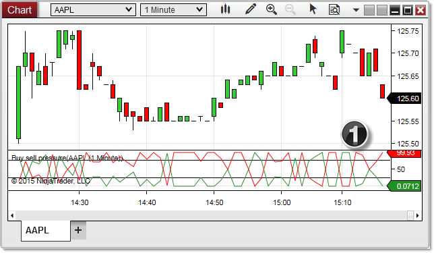This screenshot has height=253, width=434.
Task: Click the second gray link button
Action: (382, 11)
